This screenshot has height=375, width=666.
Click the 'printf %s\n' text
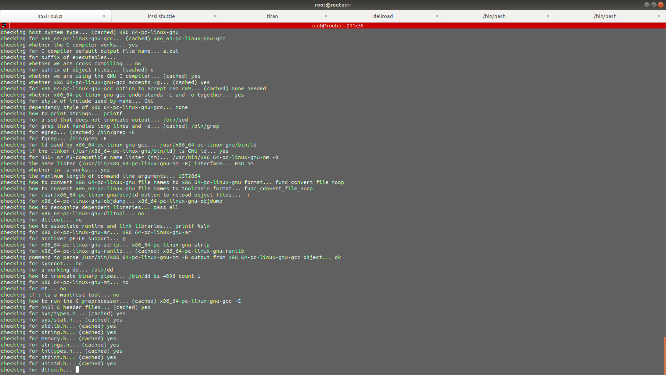coord(193,226)
